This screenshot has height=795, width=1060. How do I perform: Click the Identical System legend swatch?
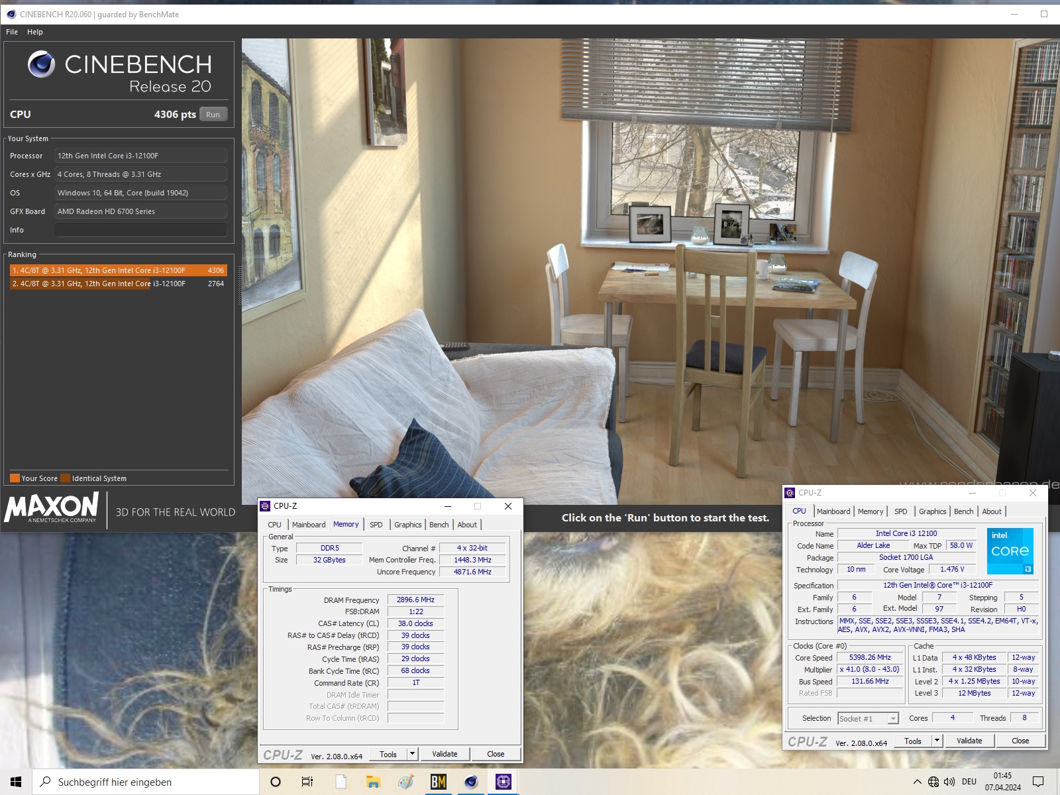coord(65,478)
